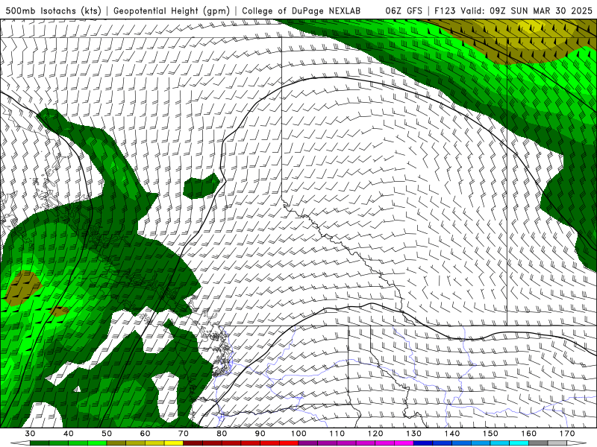Select the 60 label on the color scale
597x447 pixels.
(x=145, y=434)
